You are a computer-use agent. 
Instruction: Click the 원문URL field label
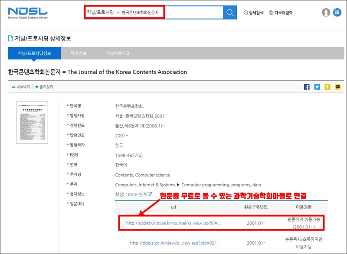point(77,204)
